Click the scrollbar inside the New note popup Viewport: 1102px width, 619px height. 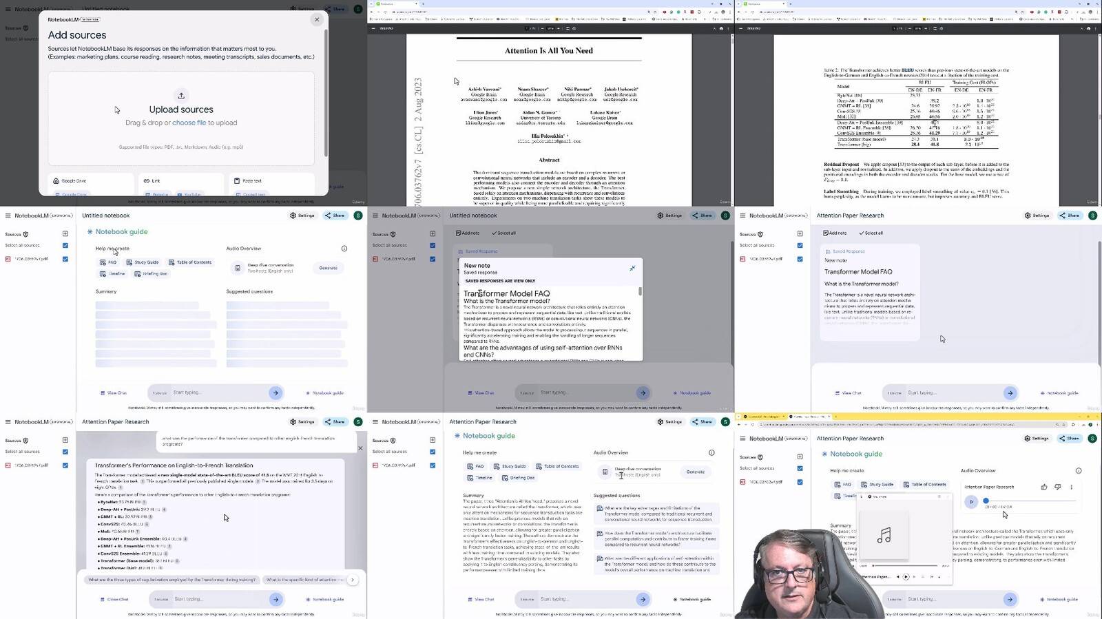click(641, 292)
